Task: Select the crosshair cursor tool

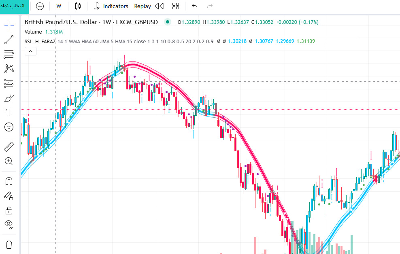Action: coord(9,25)
